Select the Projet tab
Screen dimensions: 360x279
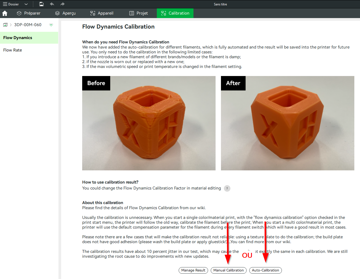[139, 13]
